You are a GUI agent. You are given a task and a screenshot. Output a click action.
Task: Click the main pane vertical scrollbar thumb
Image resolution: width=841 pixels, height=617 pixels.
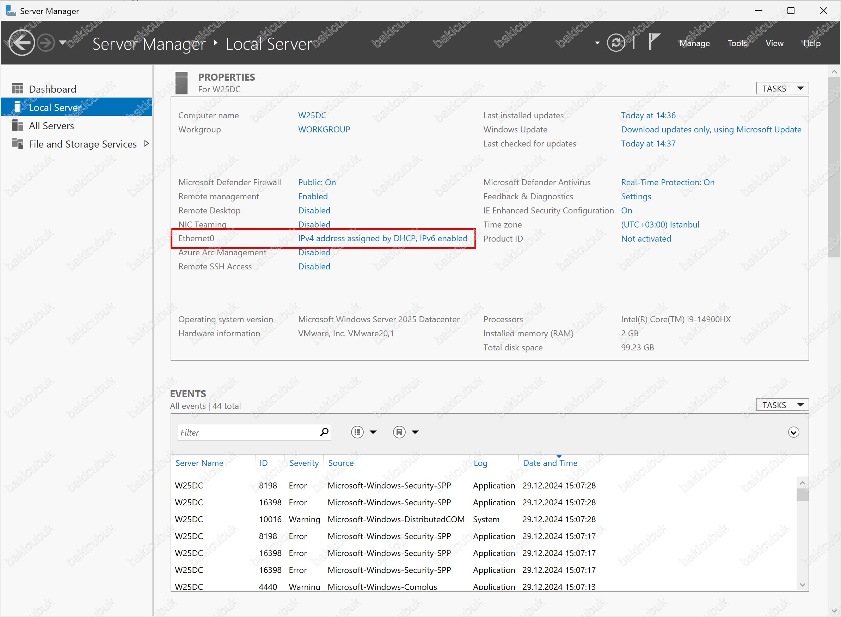click(834, 167)
